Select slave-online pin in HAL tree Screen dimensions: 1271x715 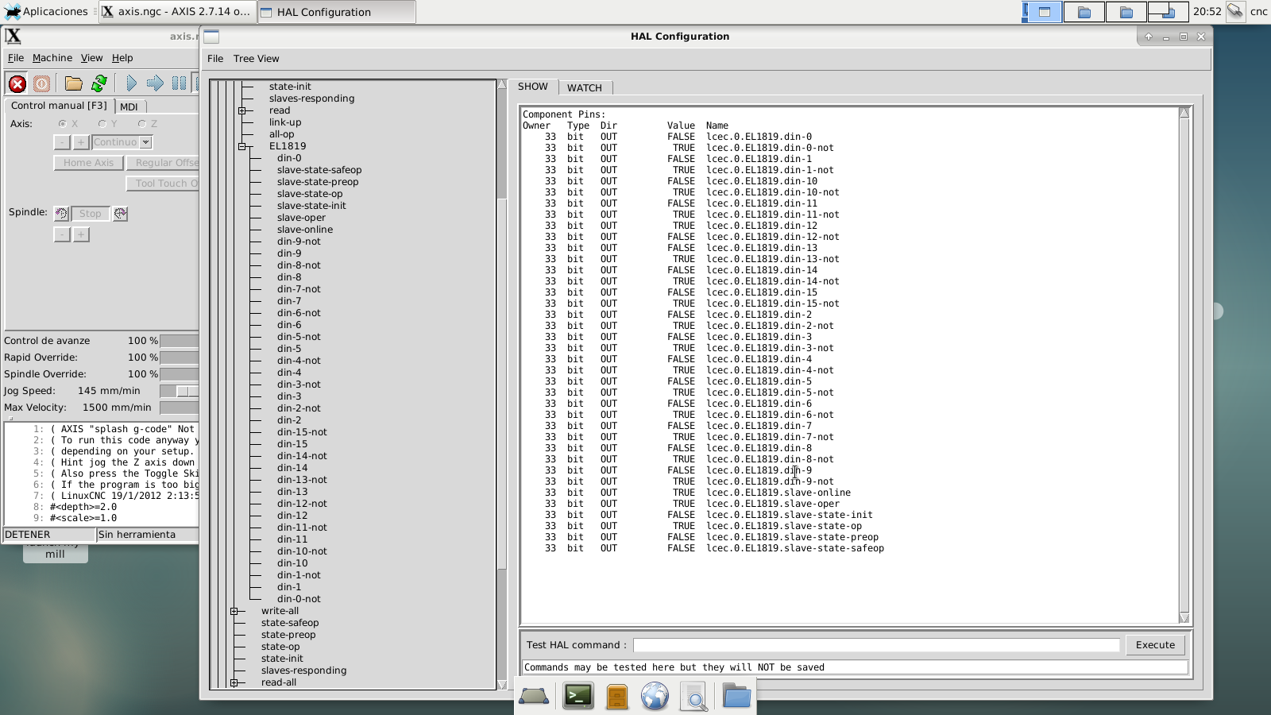tap(305, 230)
